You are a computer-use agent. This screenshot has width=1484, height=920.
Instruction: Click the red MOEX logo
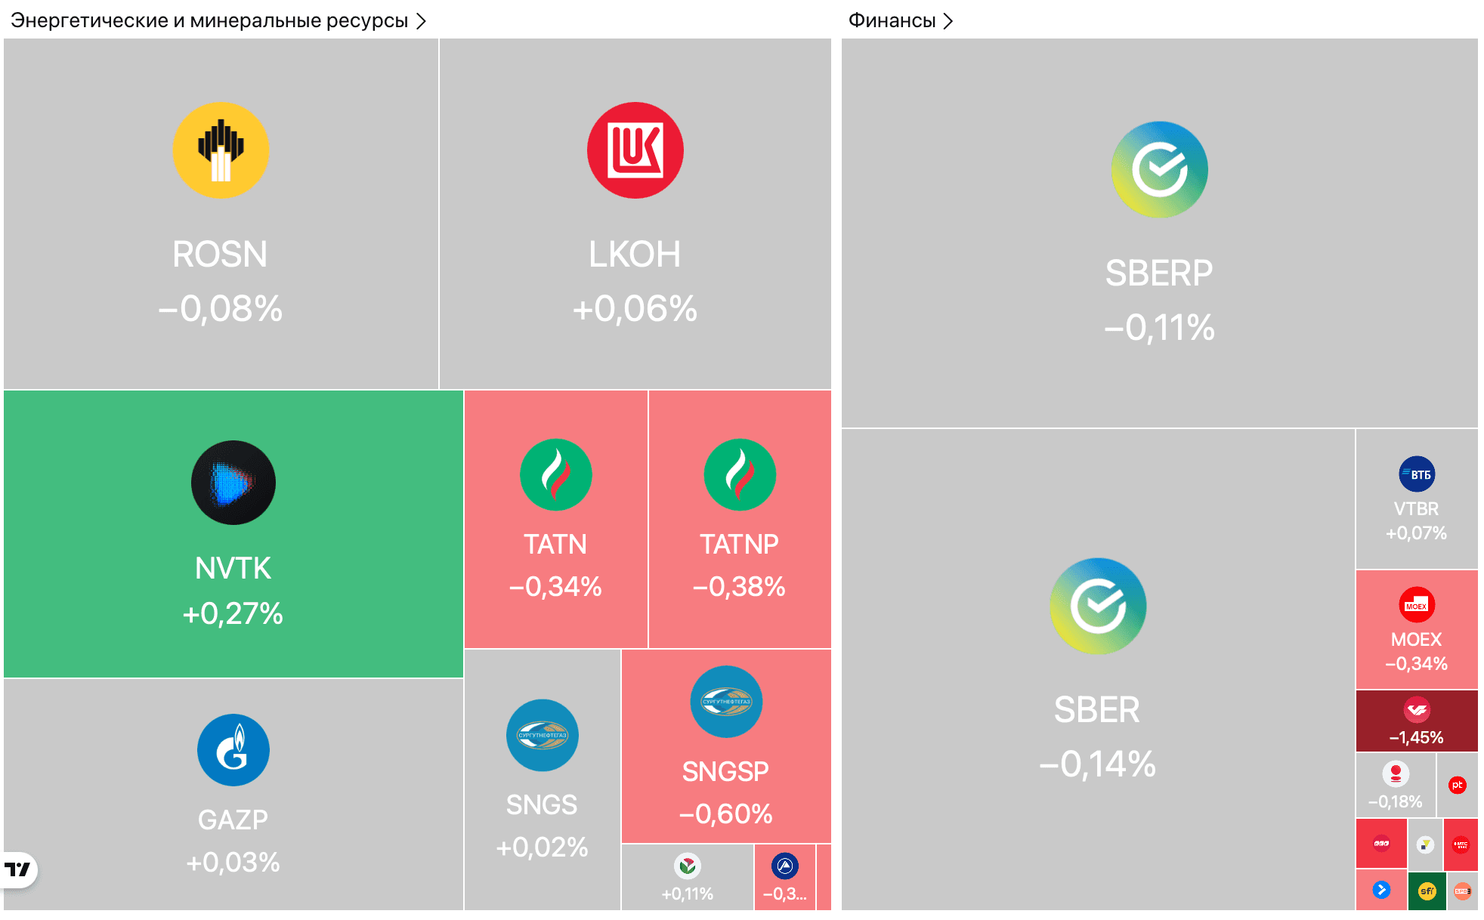point(1416,605)
